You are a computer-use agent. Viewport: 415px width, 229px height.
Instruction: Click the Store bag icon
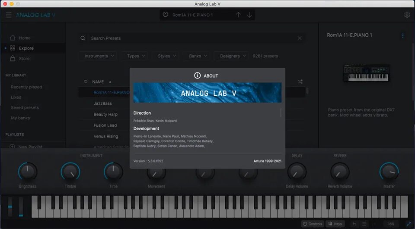13,58
